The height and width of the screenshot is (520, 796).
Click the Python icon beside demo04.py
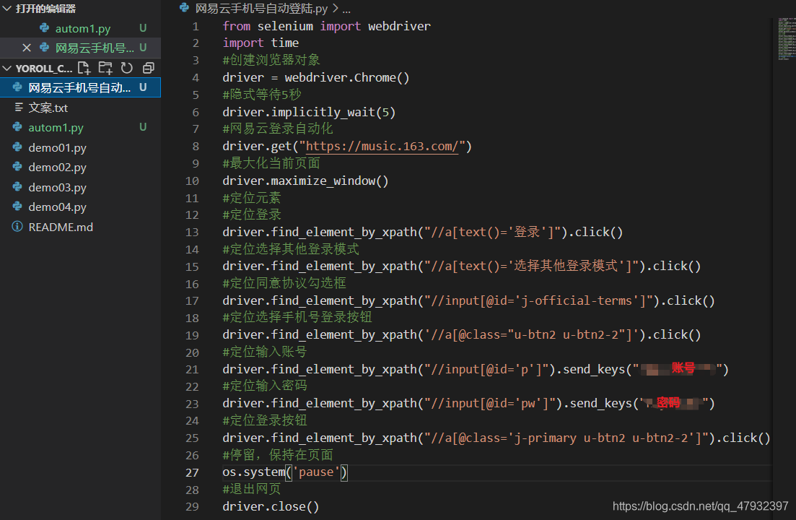pyautogui.click(x=17, y=206)
